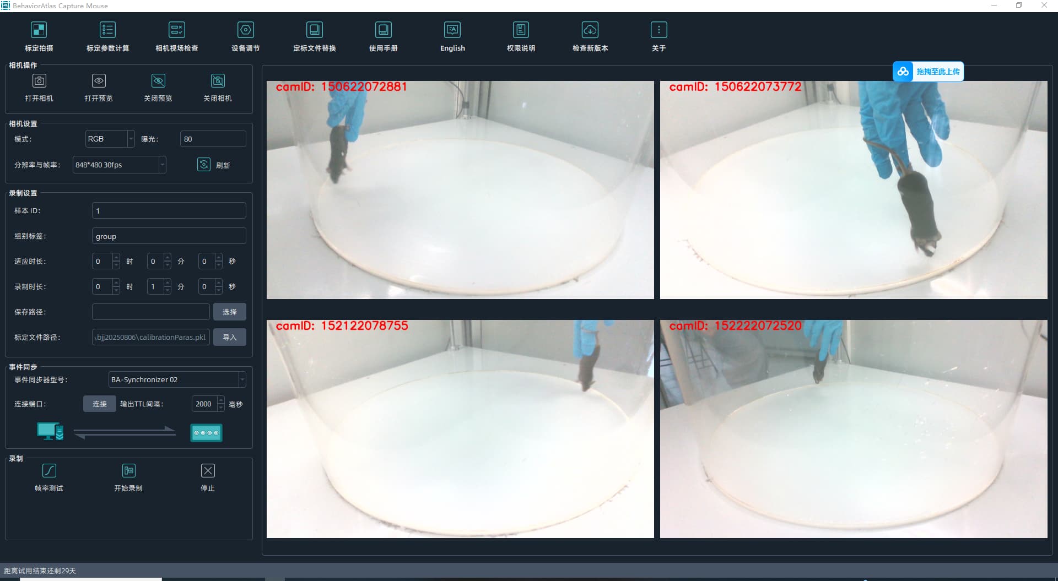Open the 标定拍摄 calibration capture tool
This screenshot has width=1058, height=581.
[39, 36]
